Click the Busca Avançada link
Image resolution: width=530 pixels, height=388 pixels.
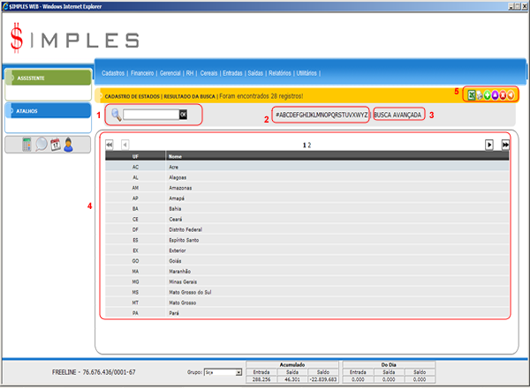(398, 115)
